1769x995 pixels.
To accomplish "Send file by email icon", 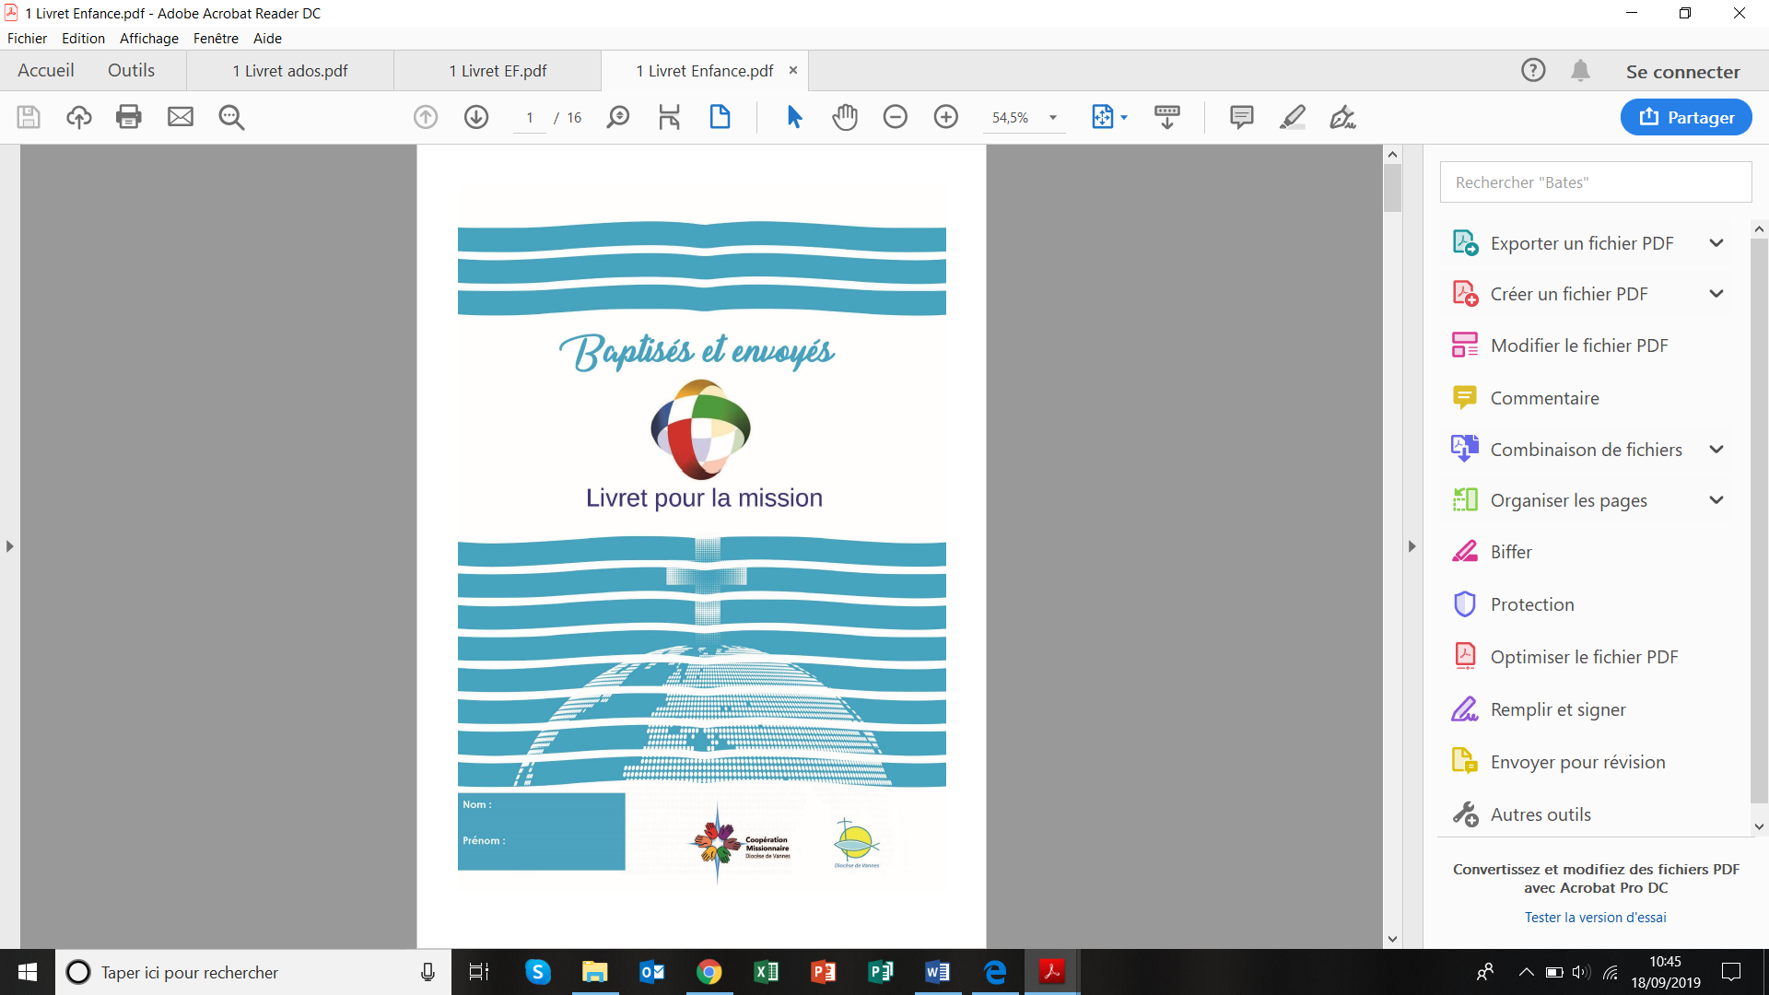I will pyautogui.click(x=181, y=117).
